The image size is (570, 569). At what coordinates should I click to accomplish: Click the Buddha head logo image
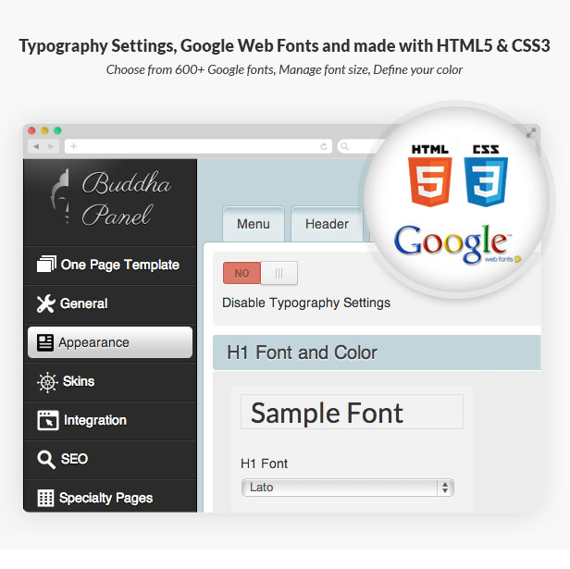click(x=61, y=196)
